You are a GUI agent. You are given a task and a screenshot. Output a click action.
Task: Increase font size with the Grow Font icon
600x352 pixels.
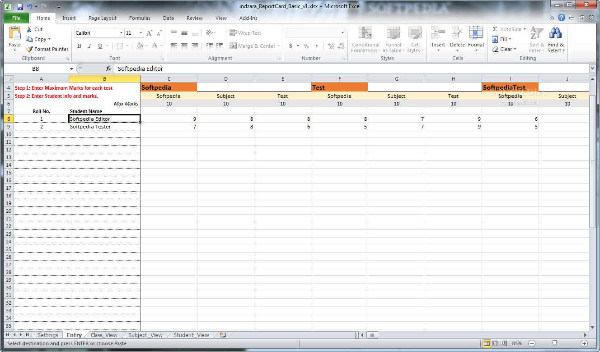(x=150, y=33)
